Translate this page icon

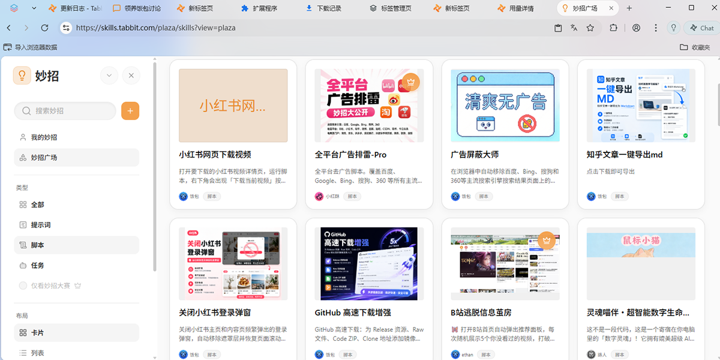click(x=574, y=28)
